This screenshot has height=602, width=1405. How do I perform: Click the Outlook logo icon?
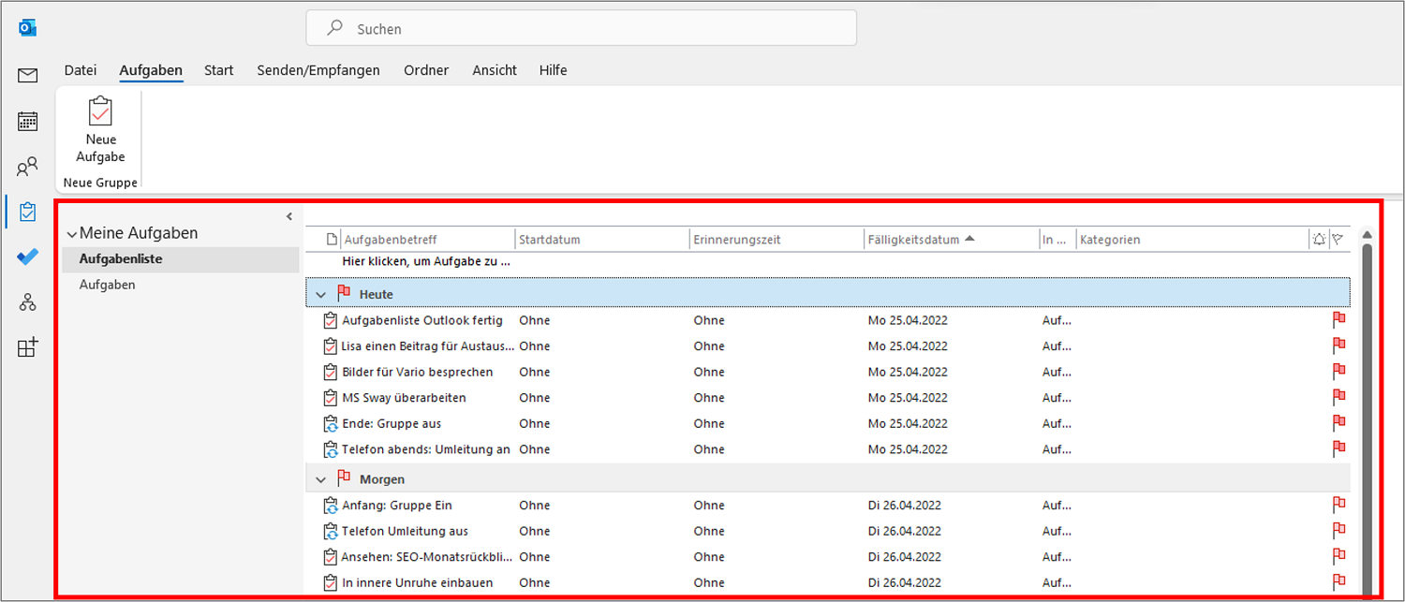click(x=27, y=28)
